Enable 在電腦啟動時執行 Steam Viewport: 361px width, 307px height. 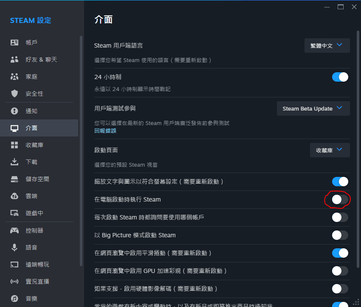340,199
